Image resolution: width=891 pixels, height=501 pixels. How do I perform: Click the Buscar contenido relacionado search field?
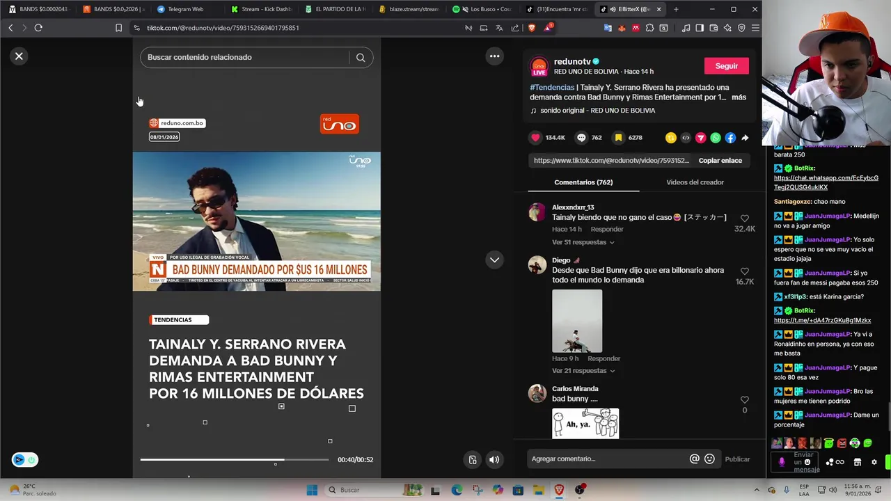click(246, 58)
